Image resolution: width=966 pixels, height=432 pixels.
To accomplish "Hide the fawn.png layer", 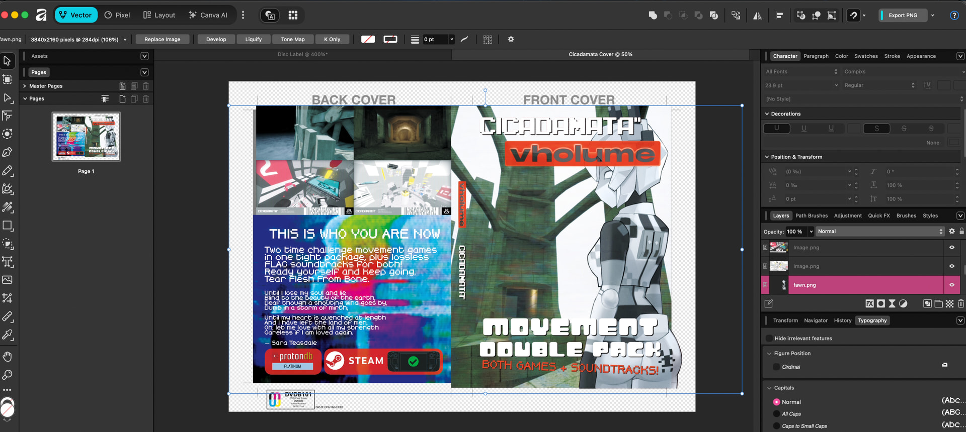I will coord(952,285).
